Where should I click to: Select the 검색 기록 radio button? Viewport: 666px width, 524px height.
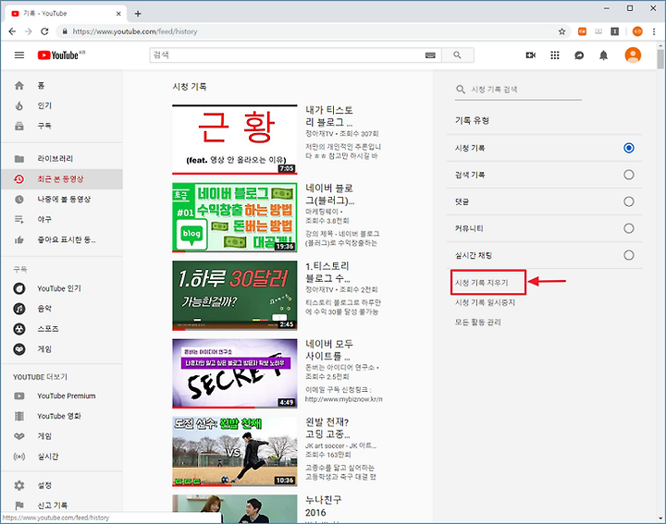pyautogui.click(x=629, y=175)
